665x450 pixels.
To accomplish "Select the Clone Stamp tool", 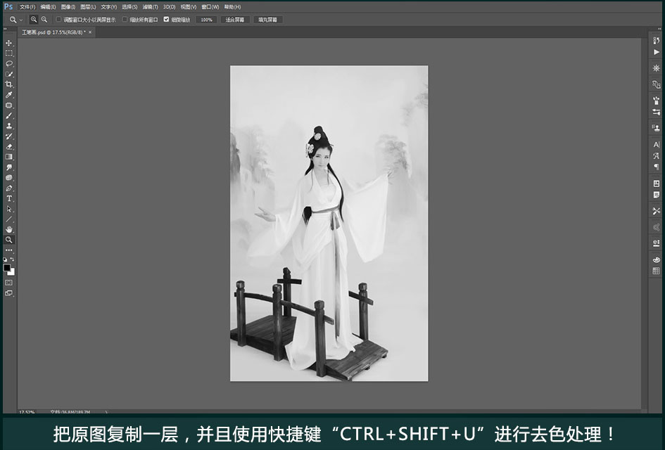I will point(9,126).
